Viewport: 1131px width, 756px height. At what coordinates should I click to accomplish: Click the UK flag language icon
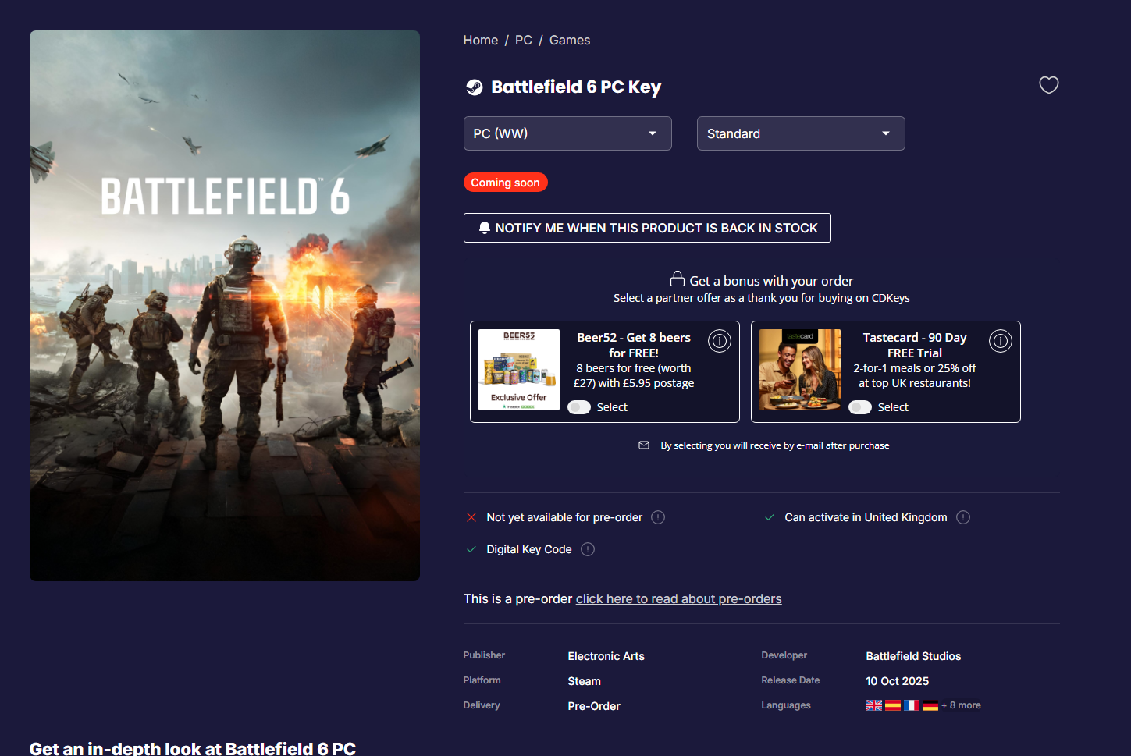pos(874,705)
